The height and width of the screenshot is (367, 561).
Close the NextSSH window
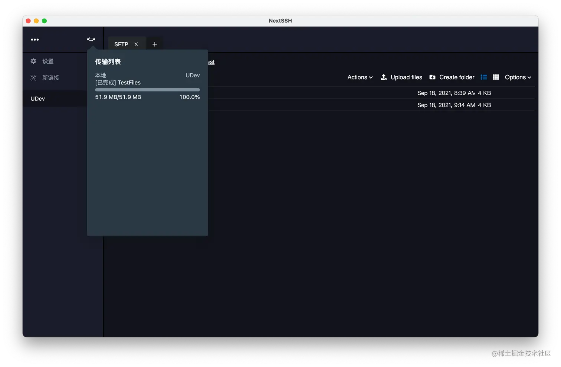28,21
